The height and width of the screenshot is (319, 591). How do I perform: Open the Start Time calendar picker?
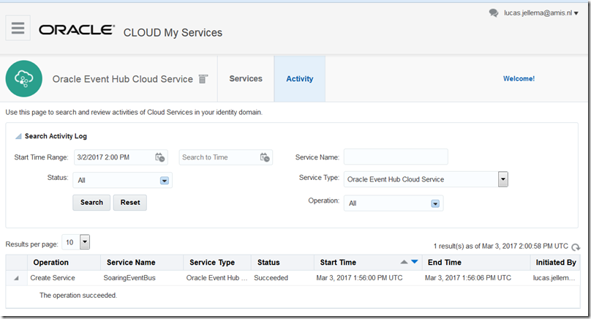point(160,157)
